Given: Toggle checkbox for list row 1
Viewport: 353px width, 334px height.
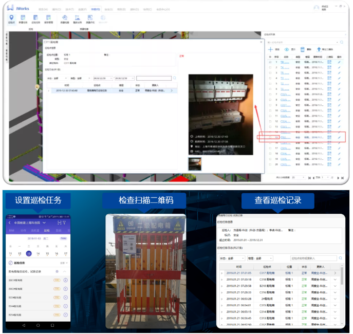Looking at the screenshot, I should pyautogui.click(x=270, y=62).
